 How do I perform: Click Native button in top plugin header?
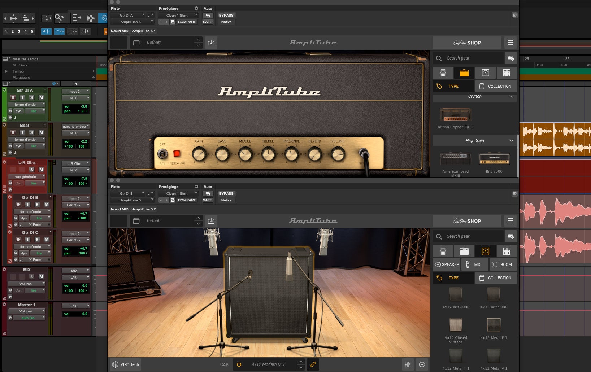point(226,22)
